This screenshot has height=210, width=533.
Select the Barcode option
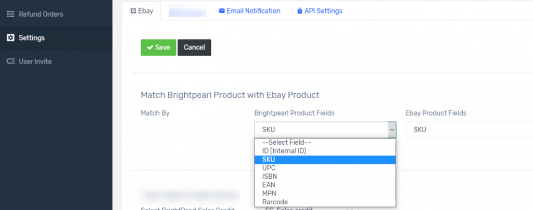(325, 202)
